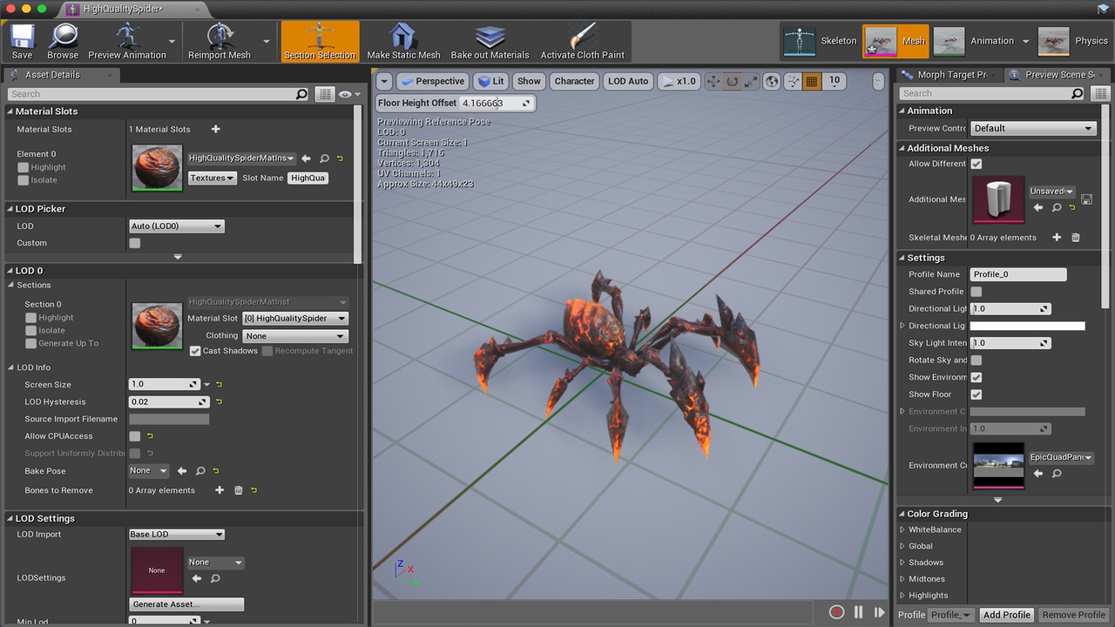Open the Perspective viewport menu
Screen dimensions: 1115x627
(x=432, y=81)
